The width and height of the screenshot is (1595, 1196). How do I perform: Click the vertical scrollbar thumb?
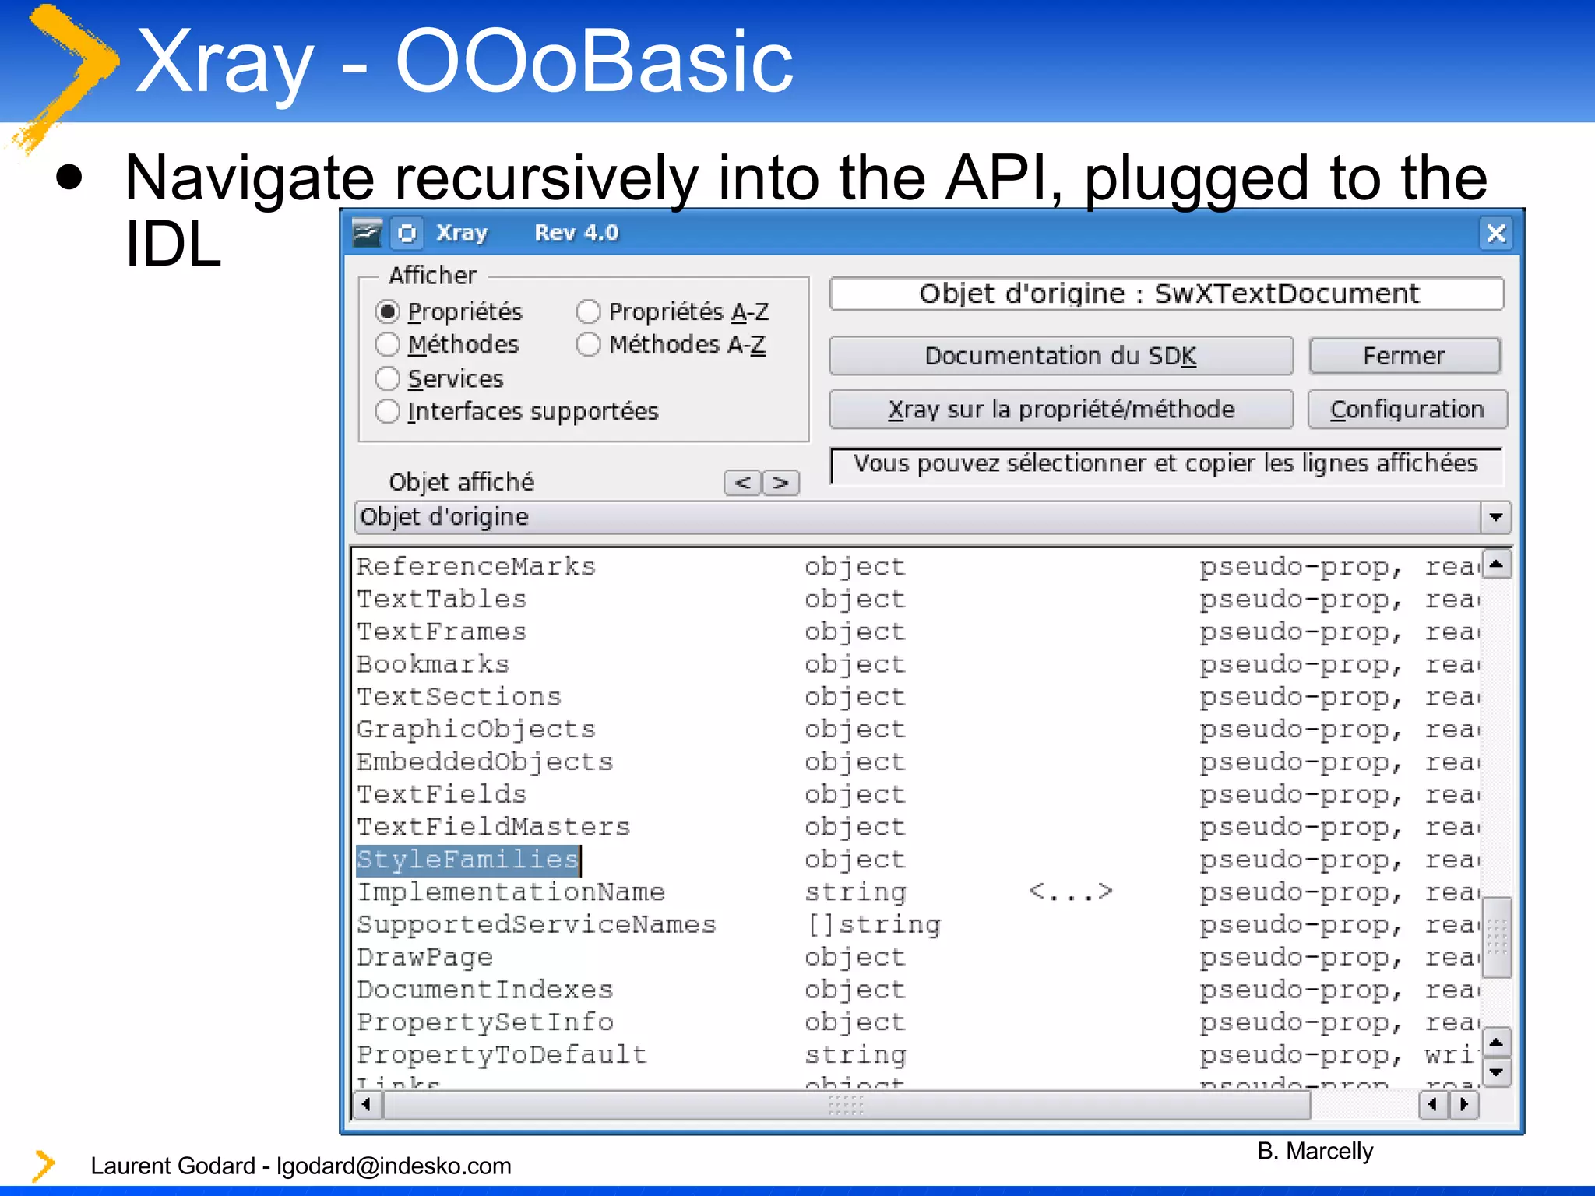(1496, 937)
